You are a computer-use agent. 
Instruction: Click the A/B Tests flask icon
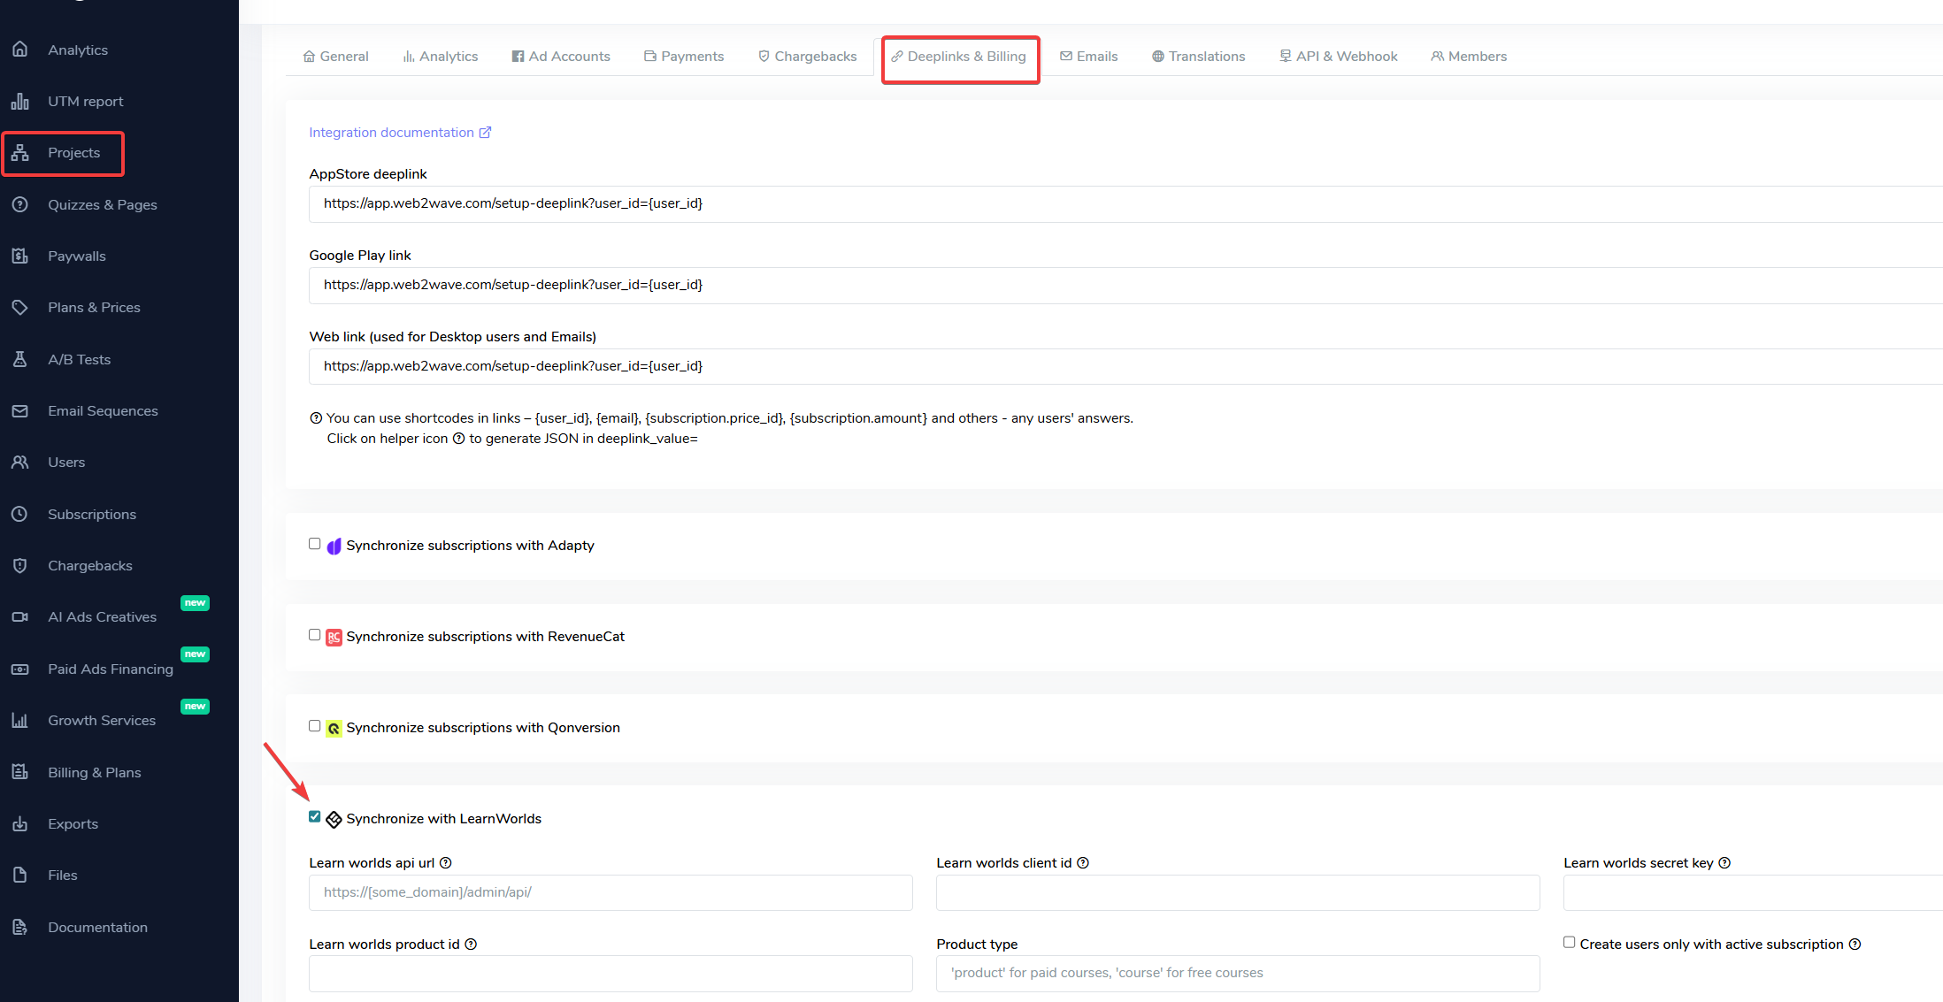pyautogui.click(x=20, y=359)
